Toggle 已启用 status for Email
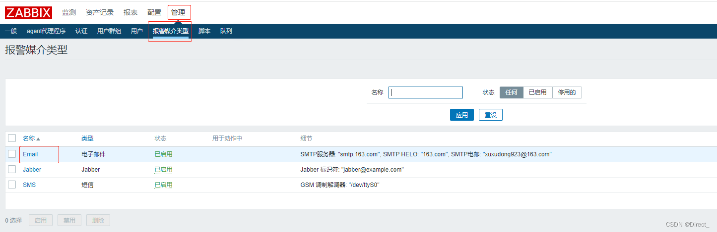Viewport: 717px width, 232px height. tap(163, 154)
